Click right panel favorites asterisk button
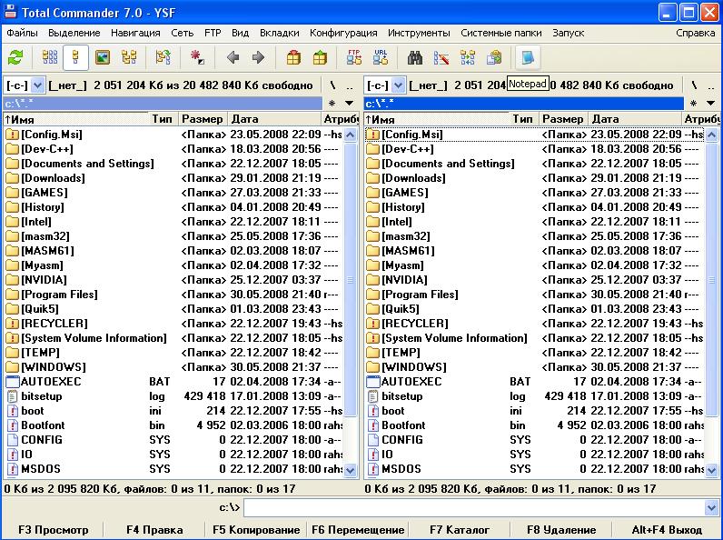Viewport: 723px width, 540px height. (693, 104)
